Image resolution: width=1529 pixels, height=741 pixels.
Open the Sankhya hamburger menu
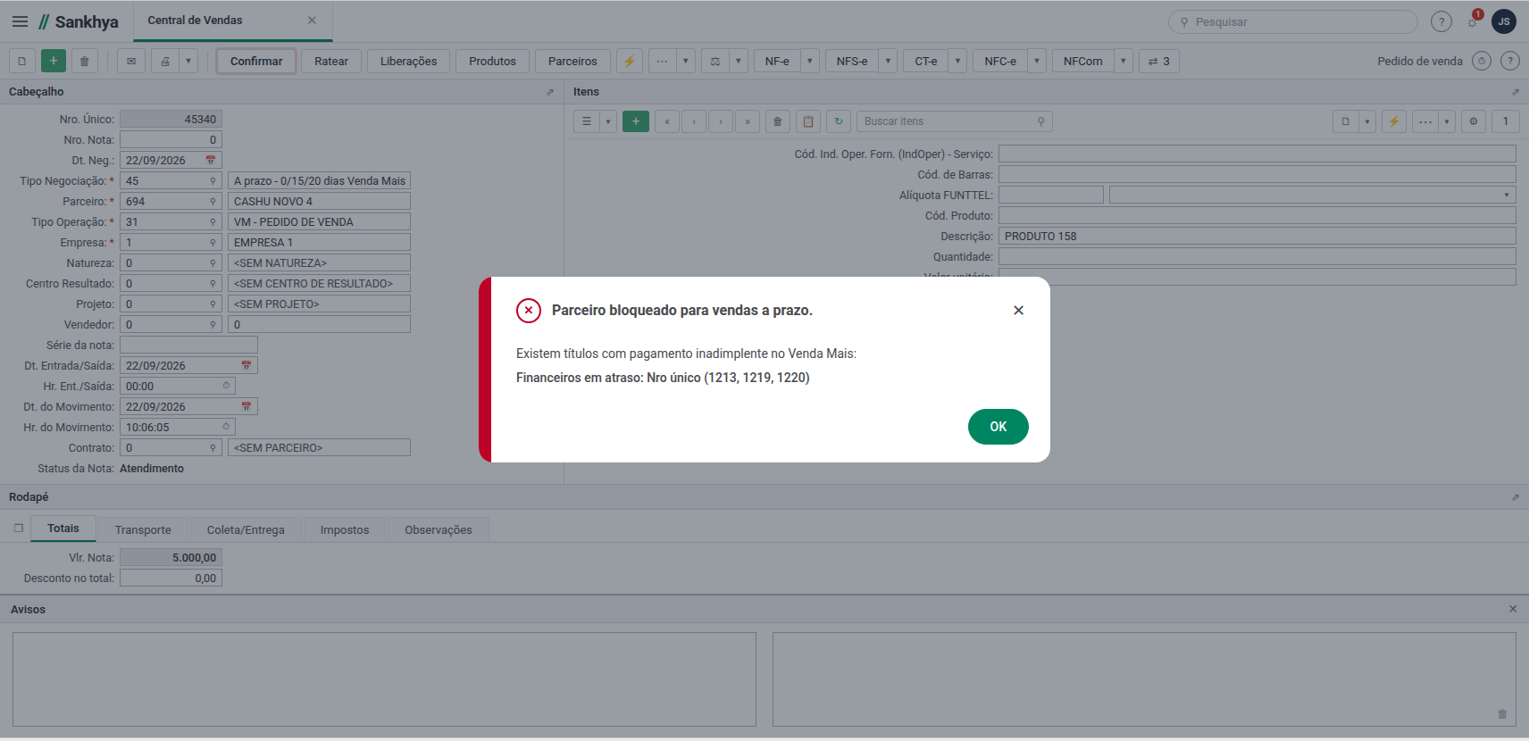pos(20,21)
